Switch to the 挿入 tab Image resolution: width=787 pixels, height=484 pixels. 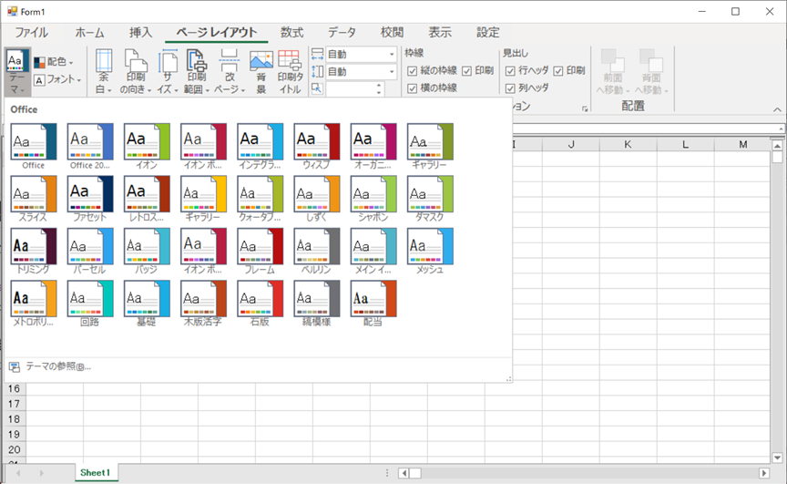coord(140,33)
